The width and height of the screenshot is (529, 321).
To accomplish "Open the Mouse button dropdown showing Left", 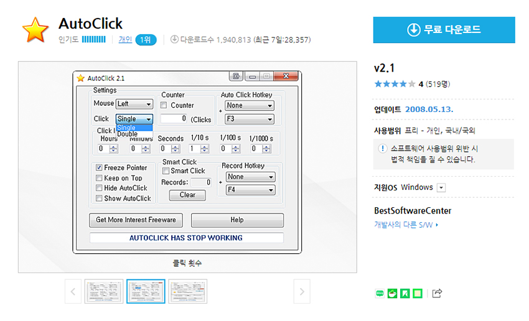I will (x=134, y=104).
